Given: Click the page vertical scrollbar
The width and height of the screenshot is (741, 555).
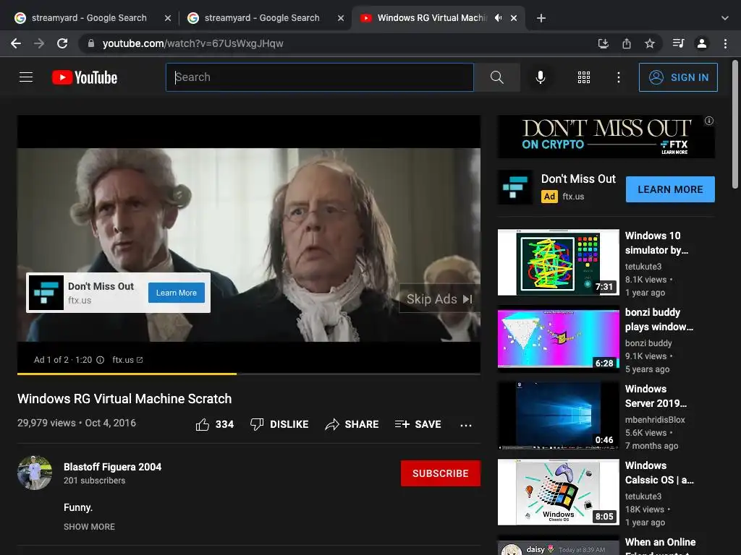Looking at the screenshot, I should pyautogui.click(x=735, y=124).
